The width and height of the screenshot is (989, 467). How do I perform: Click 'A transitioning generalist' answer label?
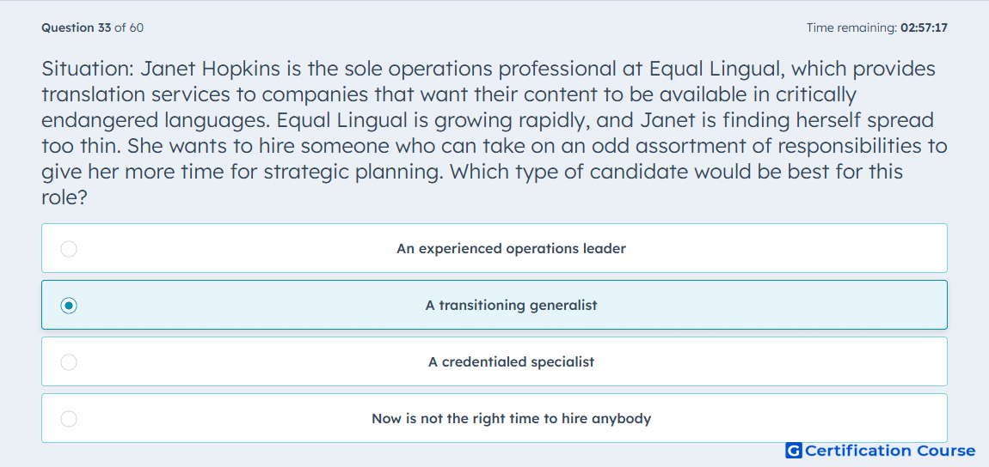coord(511,306)
